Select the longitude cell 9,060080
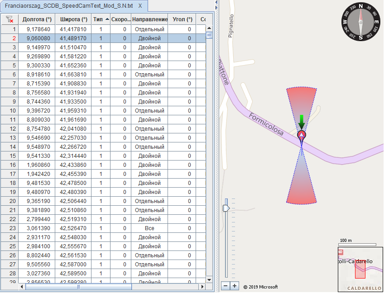Image resolution: width=384 pixels, height=293 pixels. [x=37, y=38]
